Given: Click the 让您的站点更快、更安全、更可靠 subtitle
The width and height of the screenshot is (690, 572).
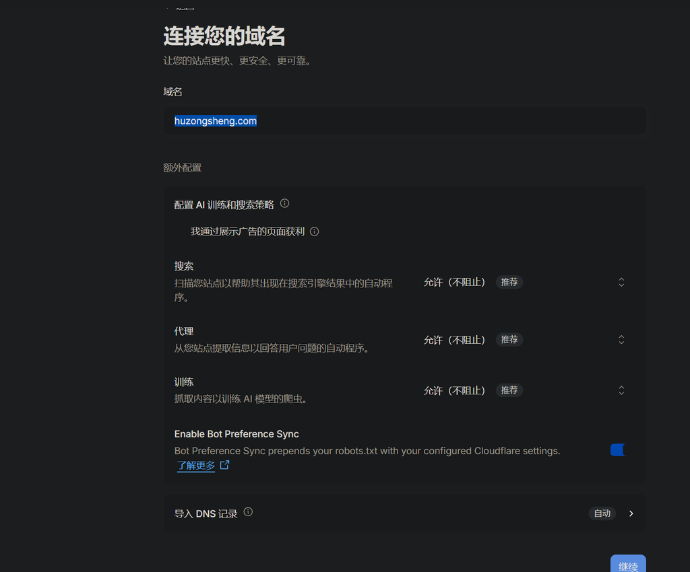Looking at the screenshot, I should (x=238, y=61).
